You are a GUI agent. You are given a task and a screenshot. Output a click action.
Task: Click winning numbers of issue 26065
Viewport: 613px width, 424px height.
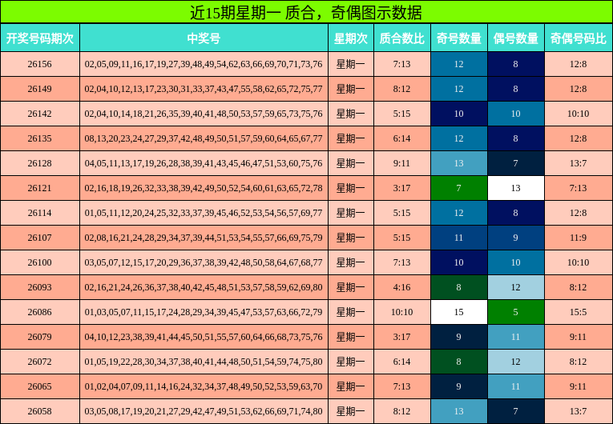click(204, 386)
